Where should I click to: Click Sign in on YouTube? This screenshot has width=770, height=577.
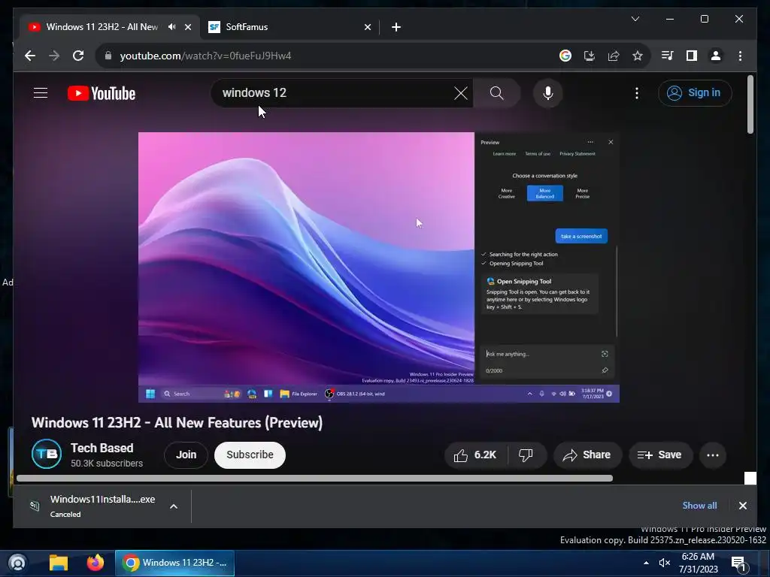point(695,93)
